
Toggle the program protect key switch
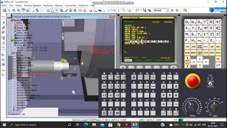(x=210, y=84)
